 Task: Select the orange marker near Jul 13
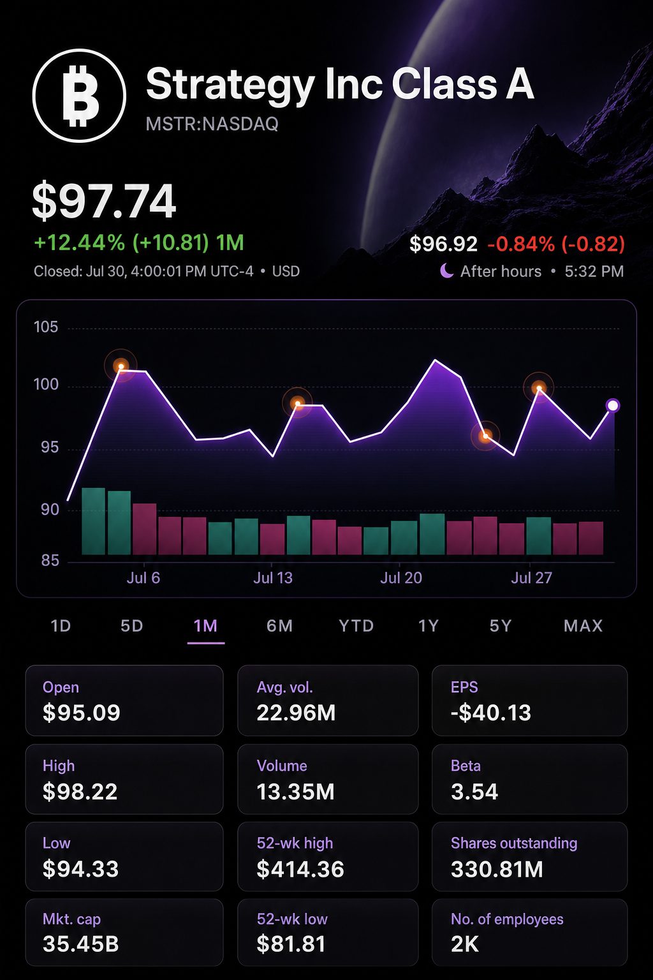297,403
